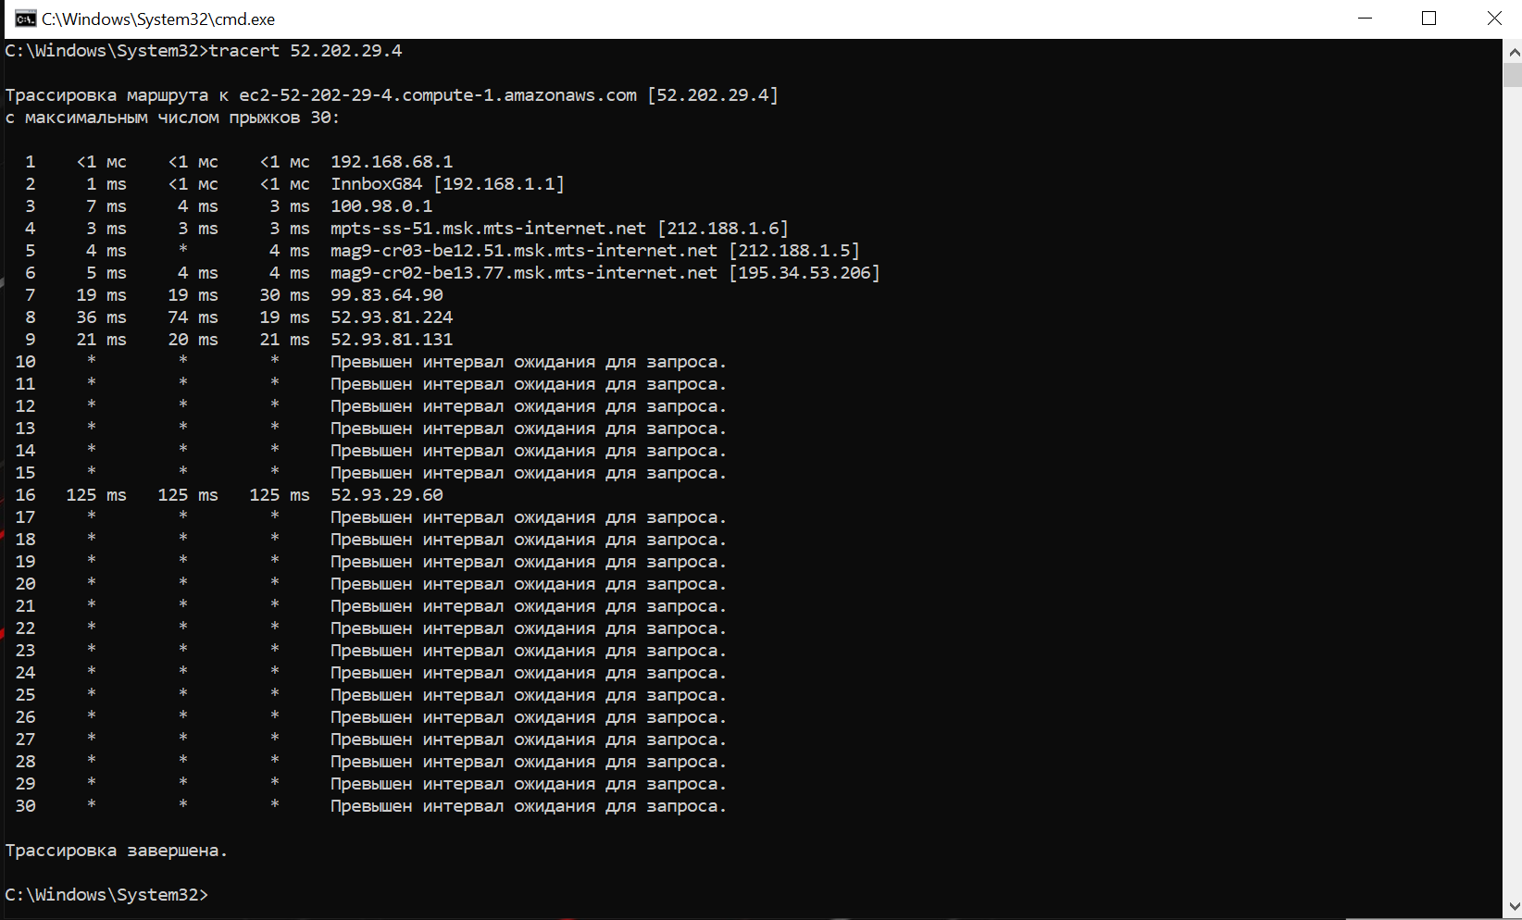
Task: Minimize the cmd.exe window
Action: click(1365, 19)
